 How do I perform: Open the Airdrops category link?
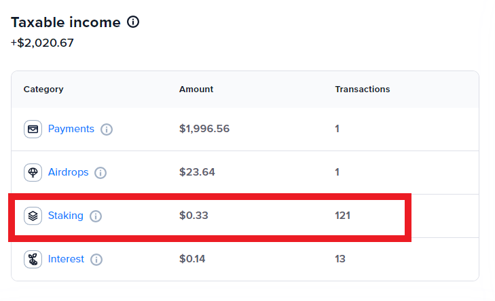click(68, 172)
